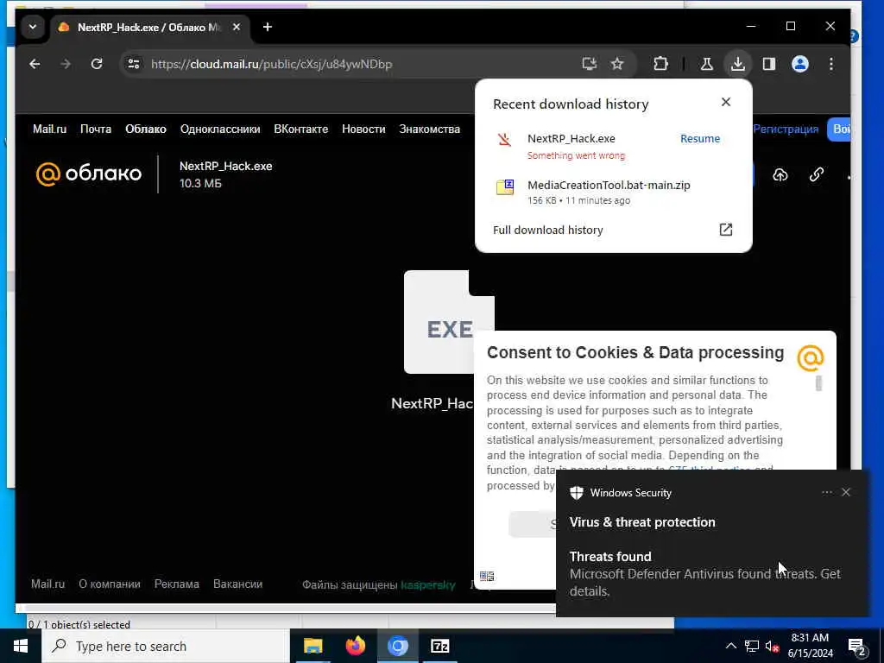884x663 pixels.
Task: Click the cookie consent text scrollbar
Action: click(x=818, y=382)
